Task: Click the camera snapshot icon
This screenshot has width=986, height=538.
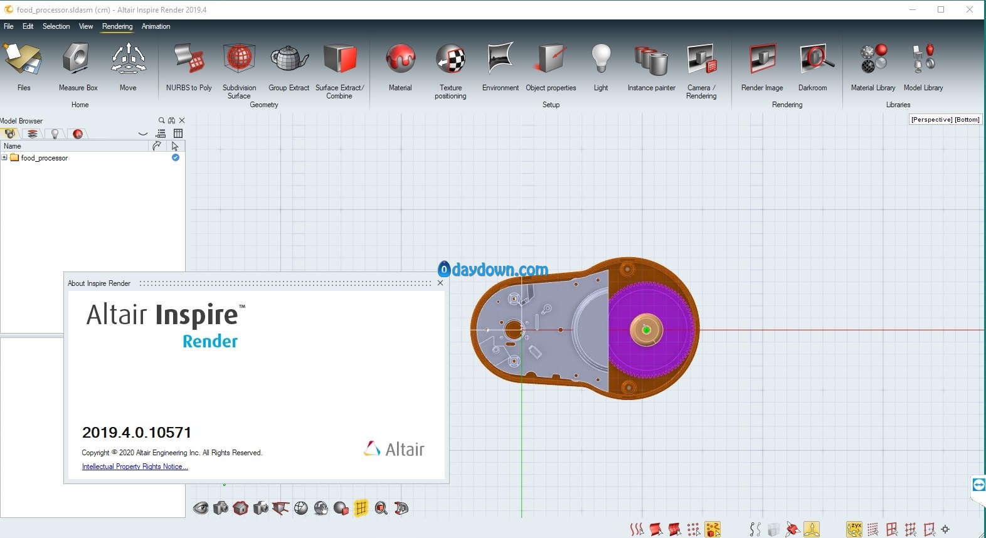Action: pos(221,508)
